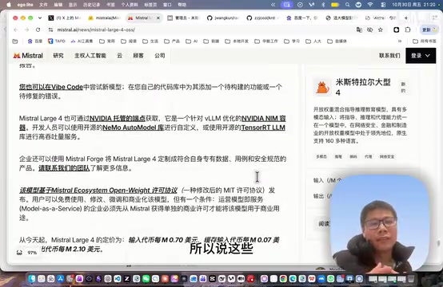Open the extensions puzzle icon
This screenshot has width=443, height=287.
tap(407, 29)
